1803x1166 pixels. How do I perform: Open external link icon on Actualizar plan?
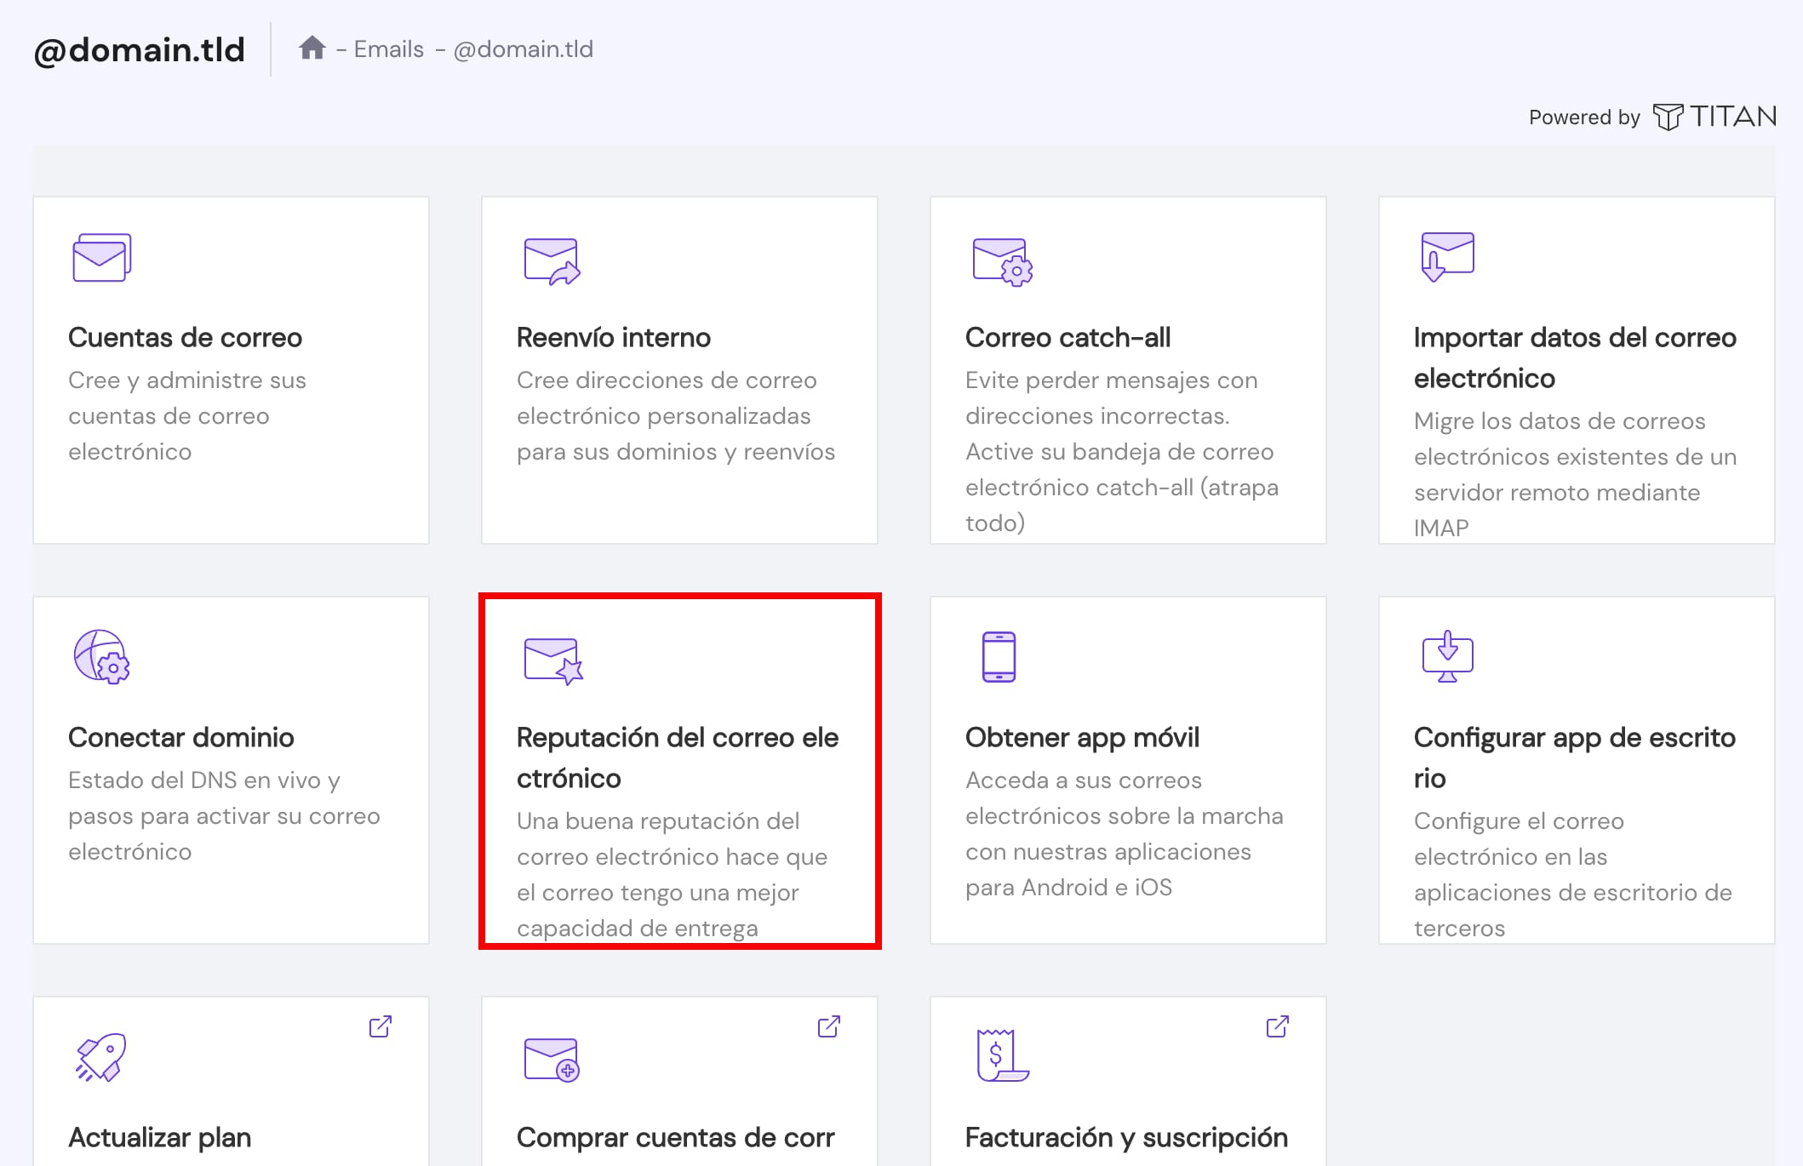[x=381, y=1026]
